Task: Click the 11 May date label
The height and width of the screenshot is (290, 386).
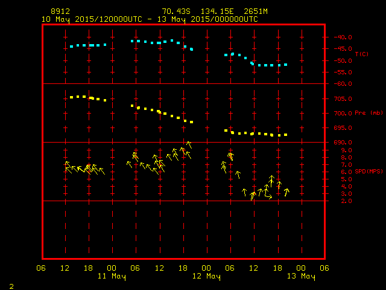Action: tap(112, 276)
